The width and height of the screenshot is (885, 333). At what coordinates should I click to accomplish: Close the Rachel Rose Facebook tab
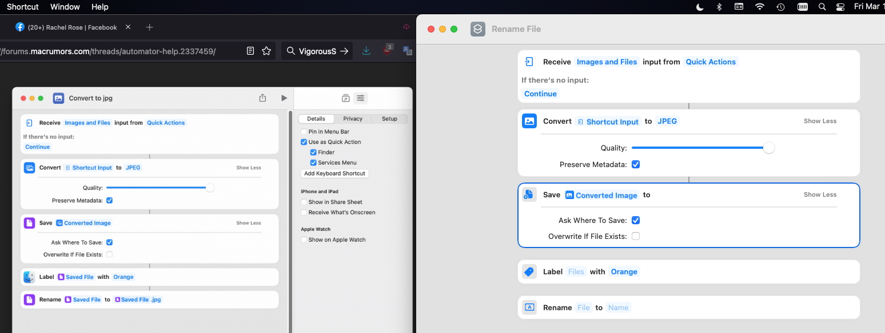pos(128,27)
